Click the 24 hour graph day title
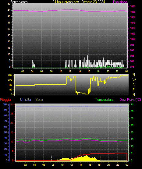The image size is (142, 169). (x=79, y=2)
